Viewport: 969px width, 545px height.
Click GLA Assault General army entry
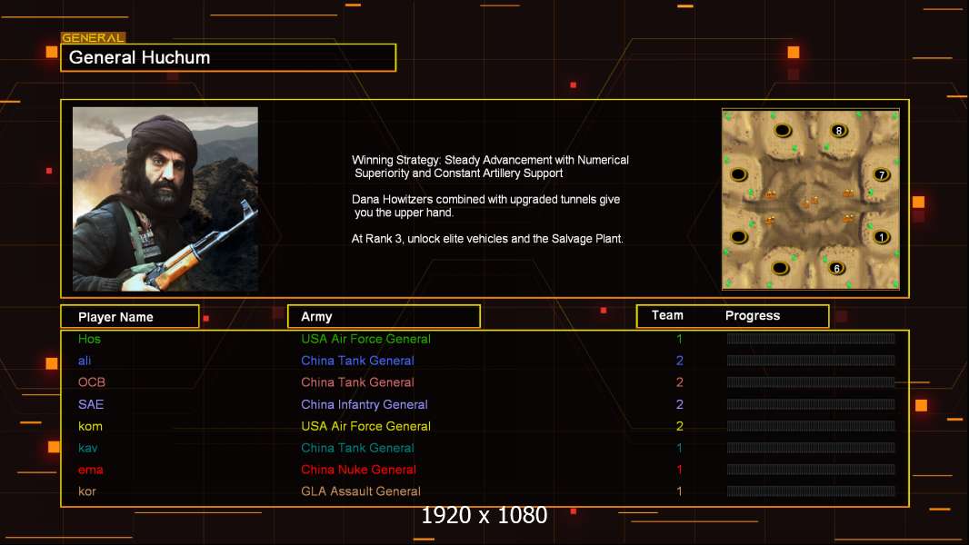[361, 491]
